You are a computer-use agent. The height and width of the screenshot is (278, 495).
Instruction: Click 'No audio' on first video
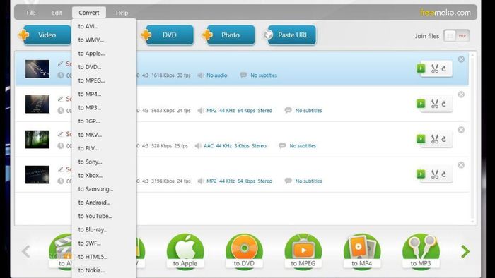pos(217,75)
